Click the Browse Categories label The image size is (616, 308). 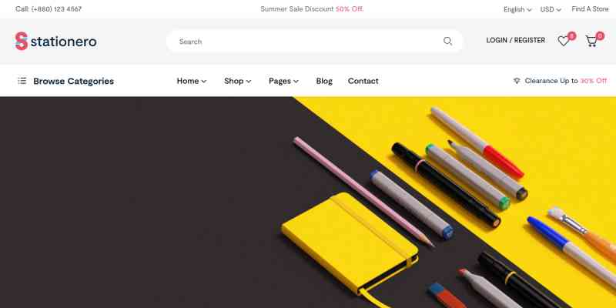pos(73,81)
